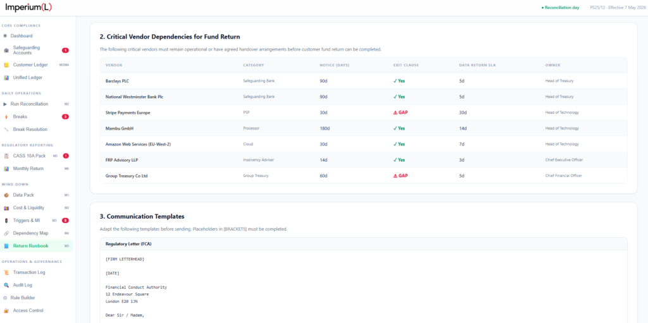This screenshot has width=648, height=323.
Task: Click the red badge on Safeguarding Accounts
Action: pyautogui.click(x=65, y=51)
